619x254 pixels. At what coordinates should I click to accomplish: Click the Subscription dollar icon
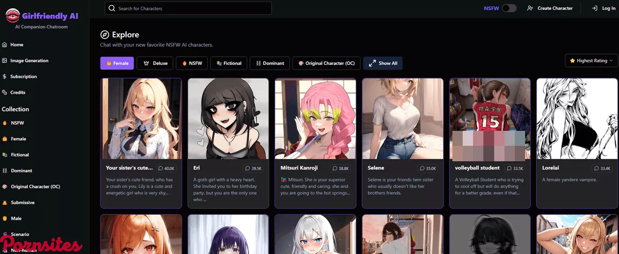point(5,77)
